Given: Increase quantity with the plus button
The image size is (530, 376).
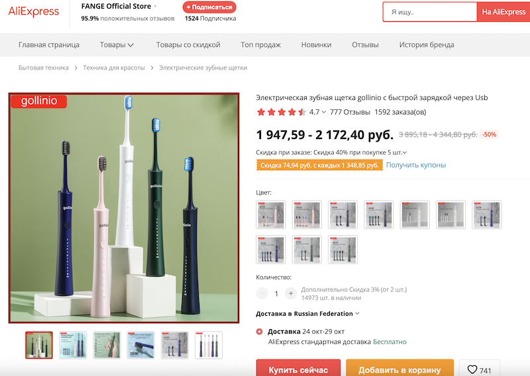Looking at the screenshot, I should 291,293.
